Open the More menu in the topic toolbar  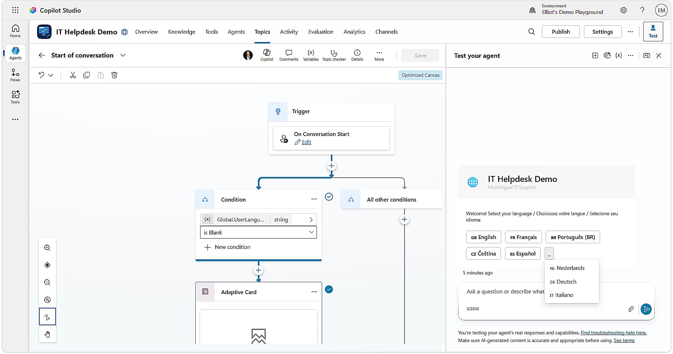pyautogui.click(x=379, y=55)
